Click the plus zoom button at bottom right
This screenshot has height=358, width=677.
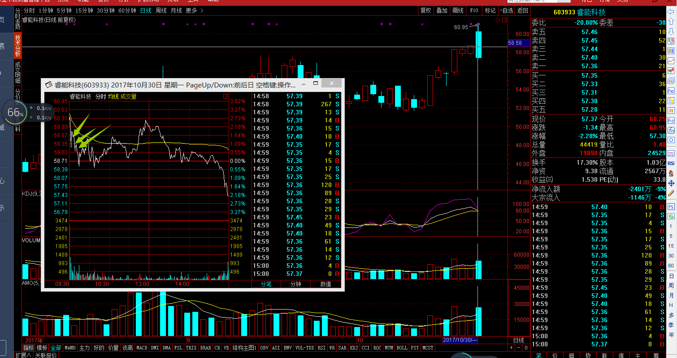tap(511, 348)
